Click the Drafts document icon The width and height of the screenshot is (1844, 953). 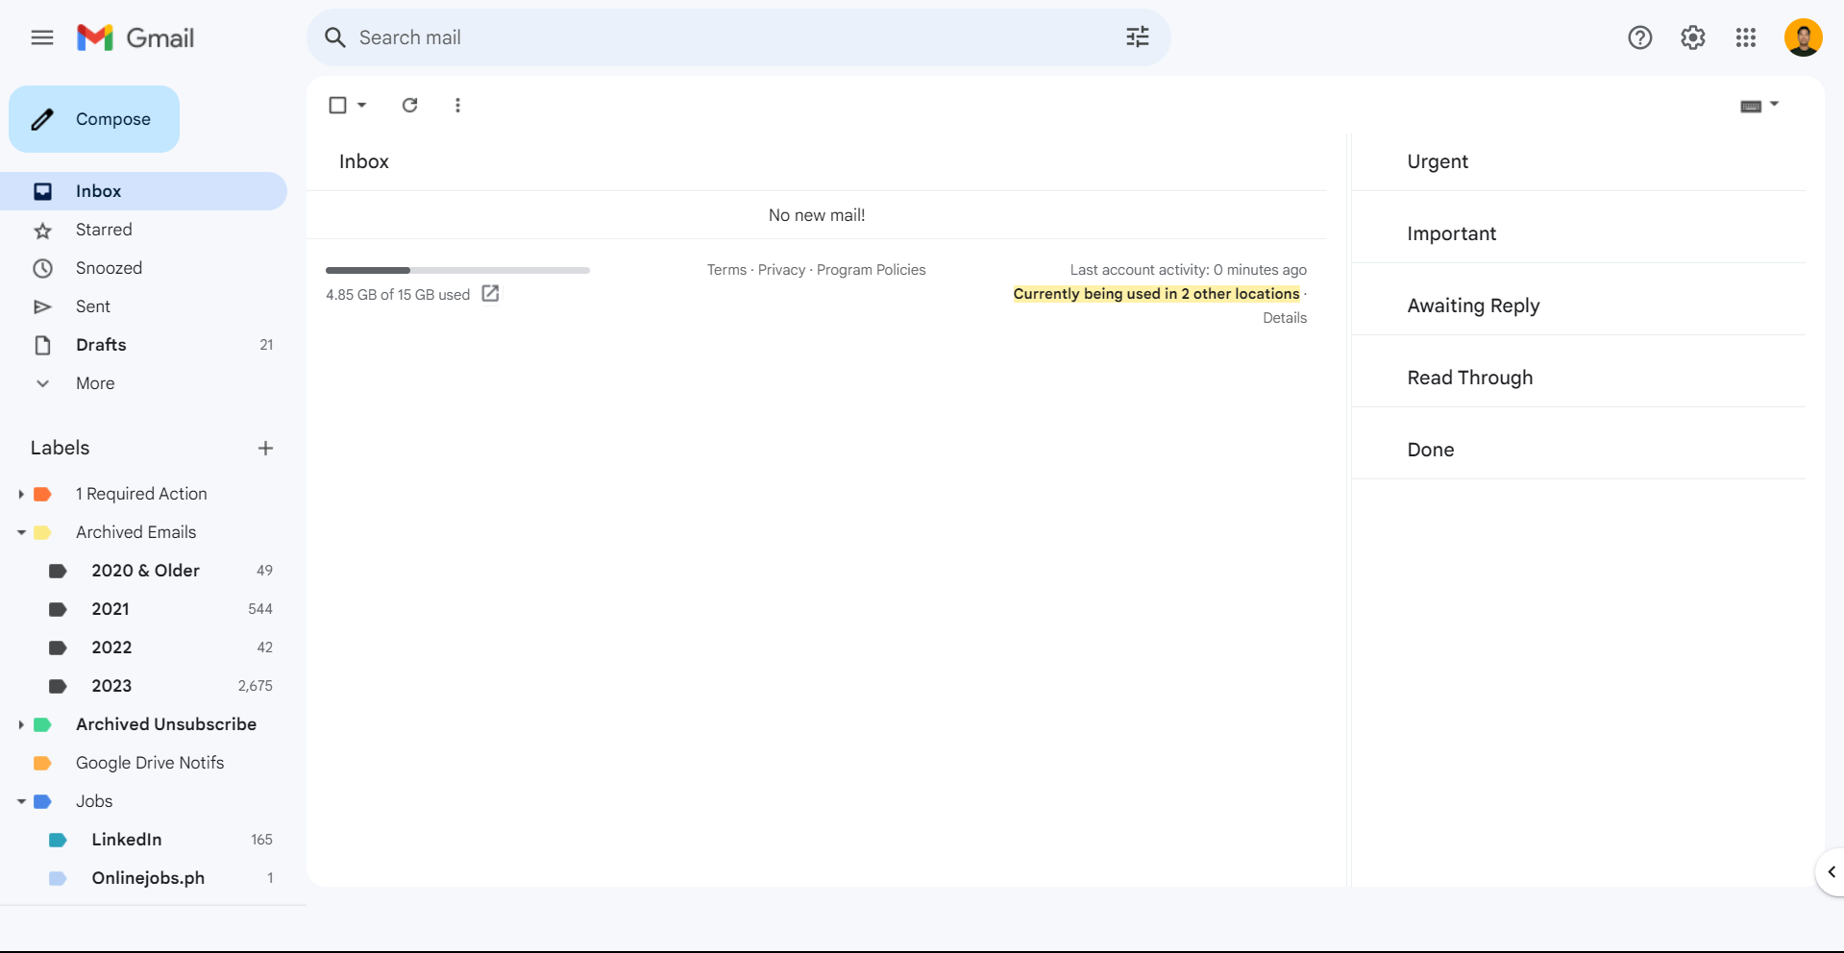point(42,345)
